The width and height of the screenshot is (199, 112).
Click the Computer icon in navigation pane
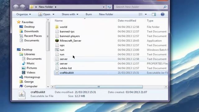coord(21,86)
